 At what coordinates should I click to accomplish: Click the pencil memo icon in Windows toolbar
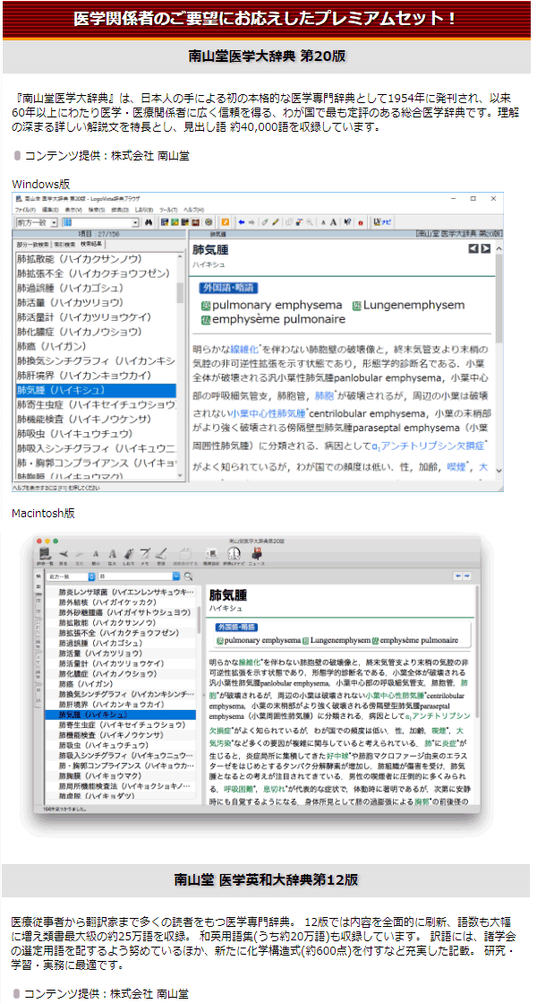pos(276,222)
